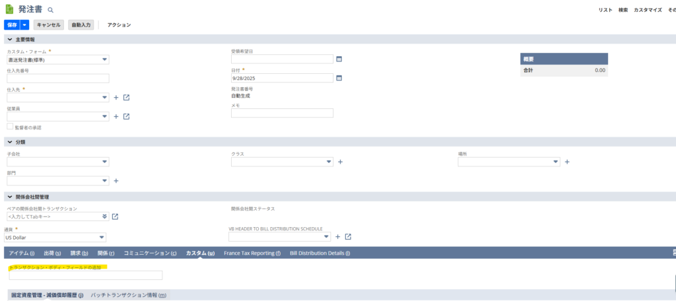
Task: Click the メモ input field
Action: click(x=282, y=113)
